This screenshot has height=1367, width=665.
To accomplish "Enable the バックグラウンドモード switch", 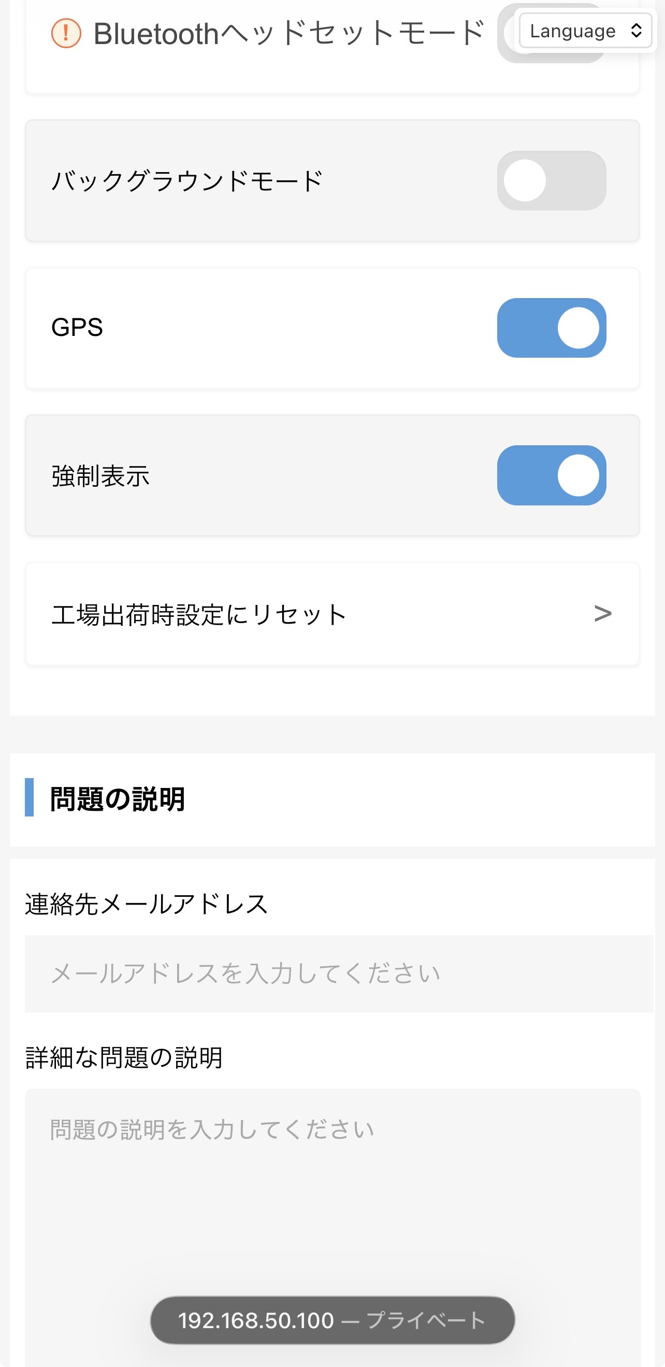I will [551, 180].
